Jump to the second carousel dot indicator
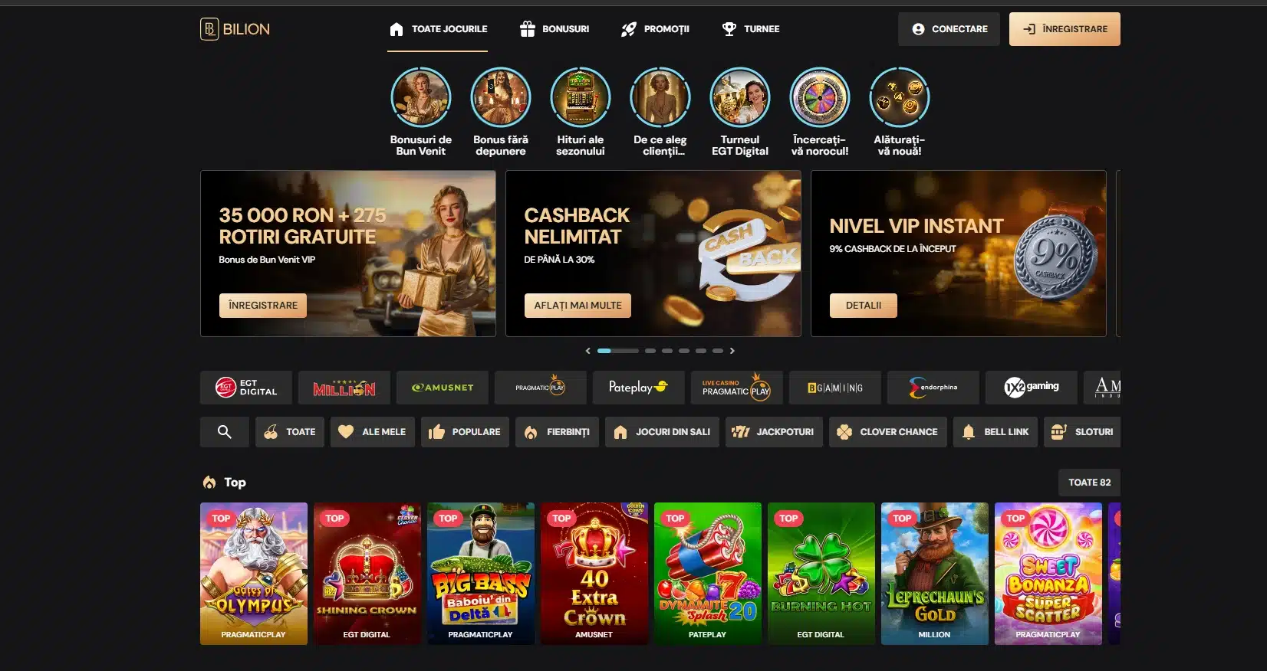This screenshot has height=671, width=1267. point(650,351)
